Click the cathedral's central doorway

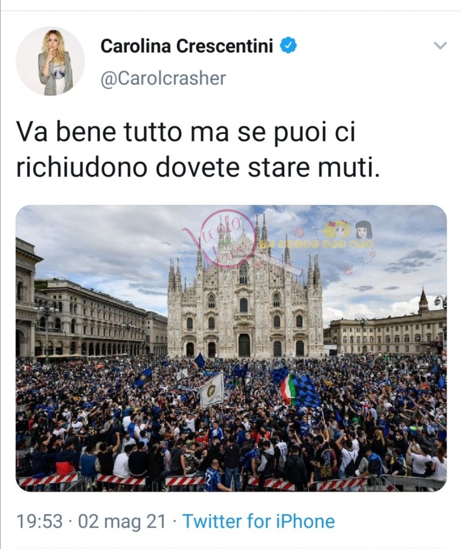[x=244, y=345]
